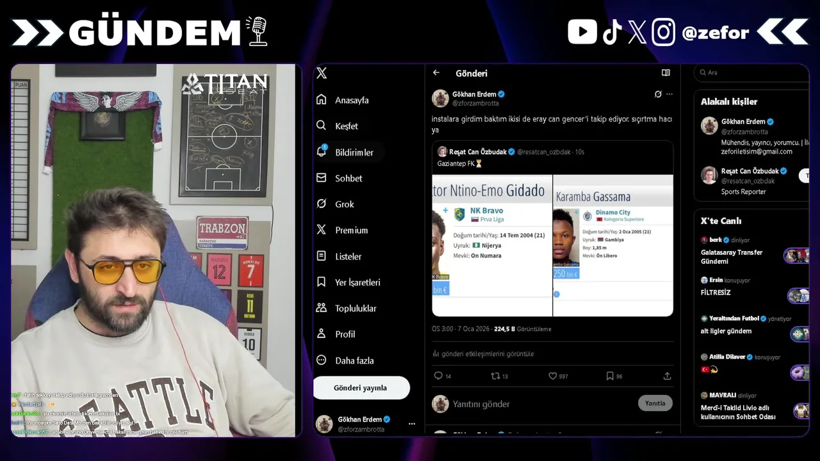
Task: Open Gökhan Erdem in Alakalı kişiler
Action: [752, 136]
